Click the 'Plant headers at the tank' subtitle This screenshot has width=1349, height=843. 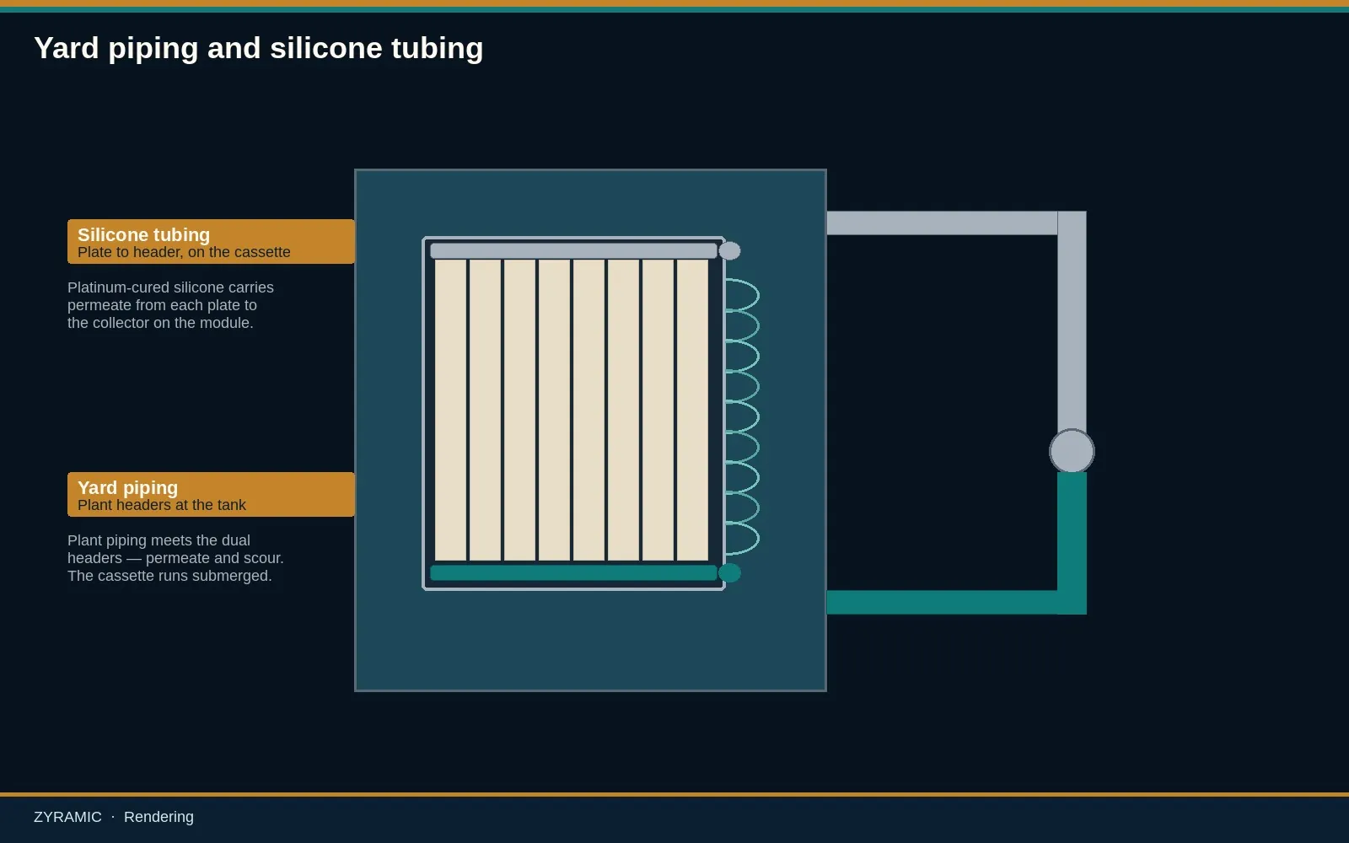coord(162,505)
